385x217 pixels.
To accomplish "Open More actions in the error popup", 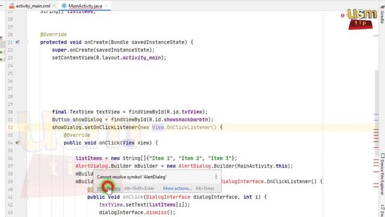I will (x=177, y=189).
